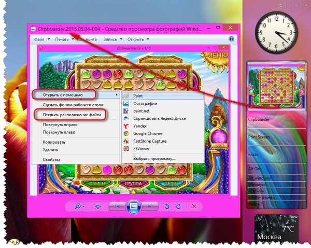Choose Скриншоты в Яндекс.Диске
This screenshot has height=248, width=311.
(x=163, y=118)
